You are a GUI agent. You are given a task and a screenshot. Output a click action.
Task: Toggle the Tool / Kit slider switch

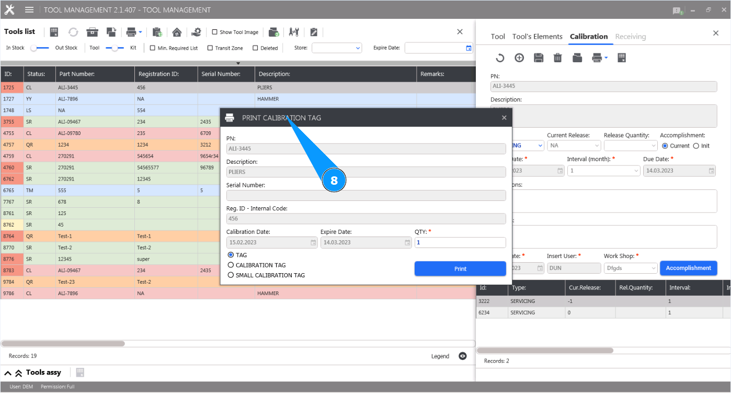coord(115,48)
